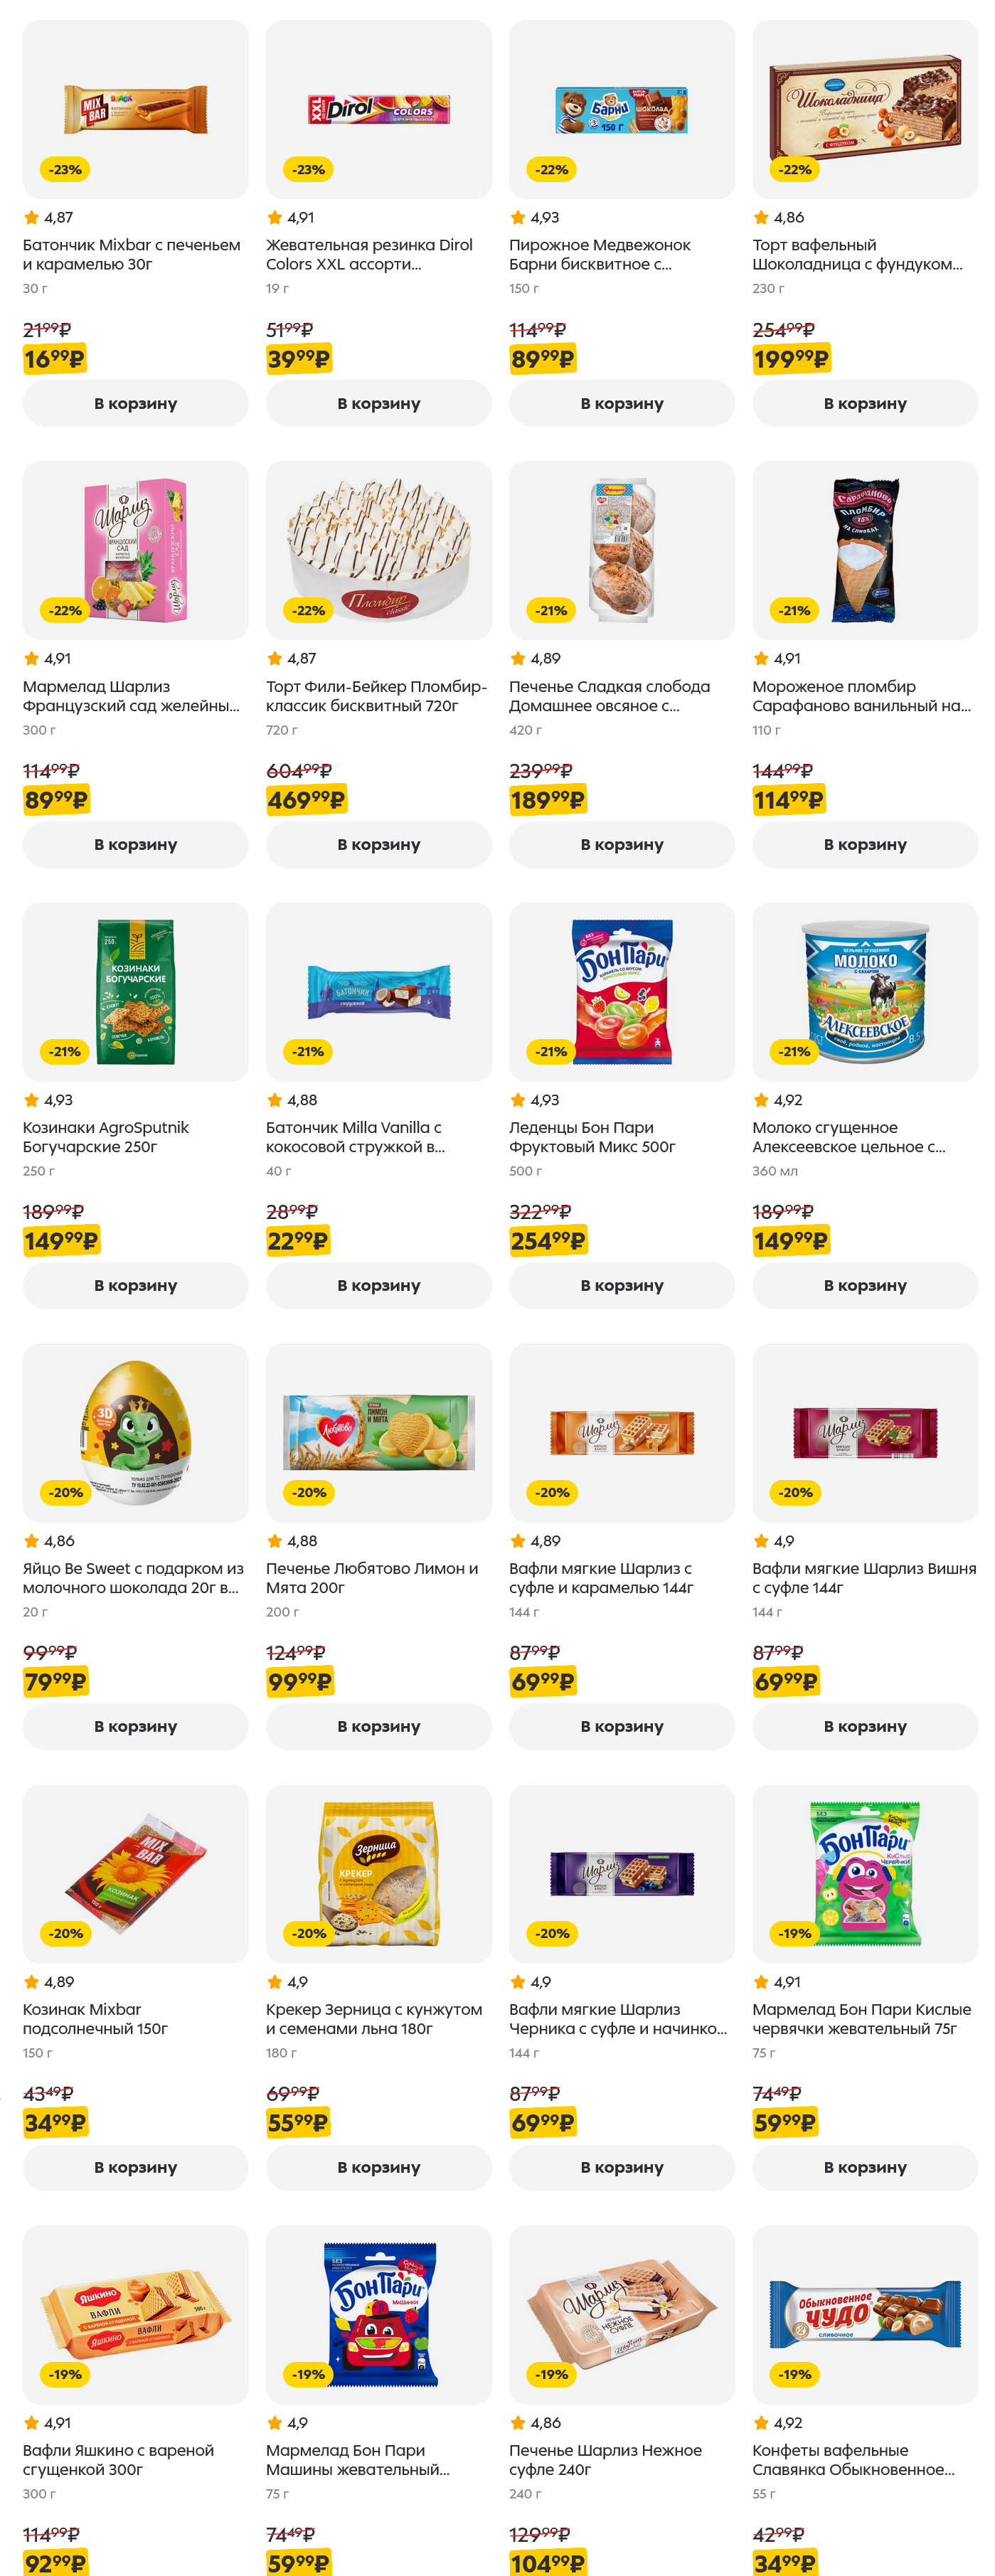Open the Конфеты Обыкновенное чудо product image

(x=864, y=2314)
